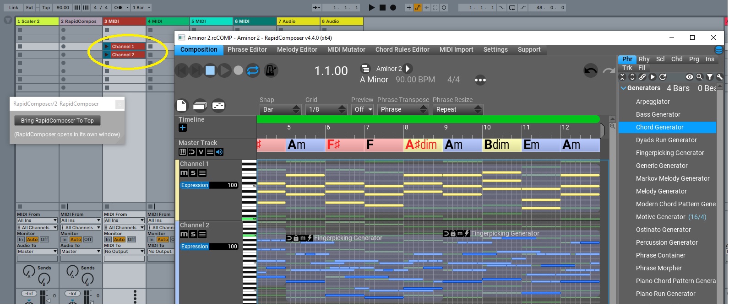Click the blue loop playback button
This screenshot has width=729, height=306.
[x=253, y=70]
